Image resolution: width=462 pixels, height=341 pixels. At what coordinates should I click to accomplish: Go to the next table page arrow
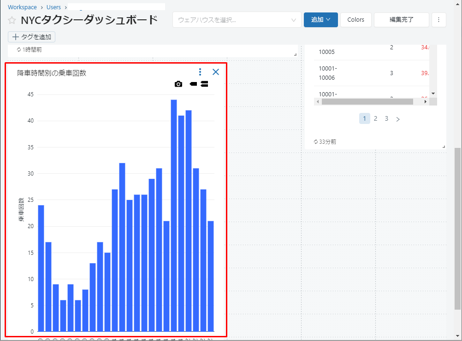[398, 119]
